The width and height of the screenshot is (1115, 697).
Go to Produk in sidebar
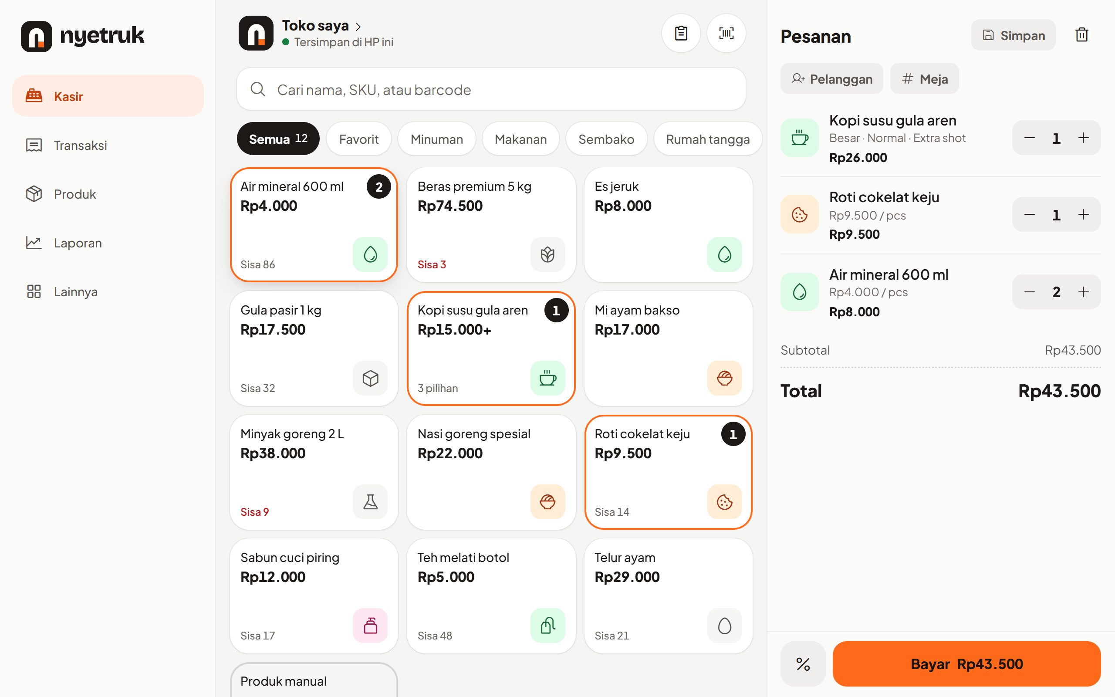[x=108, y=193]
